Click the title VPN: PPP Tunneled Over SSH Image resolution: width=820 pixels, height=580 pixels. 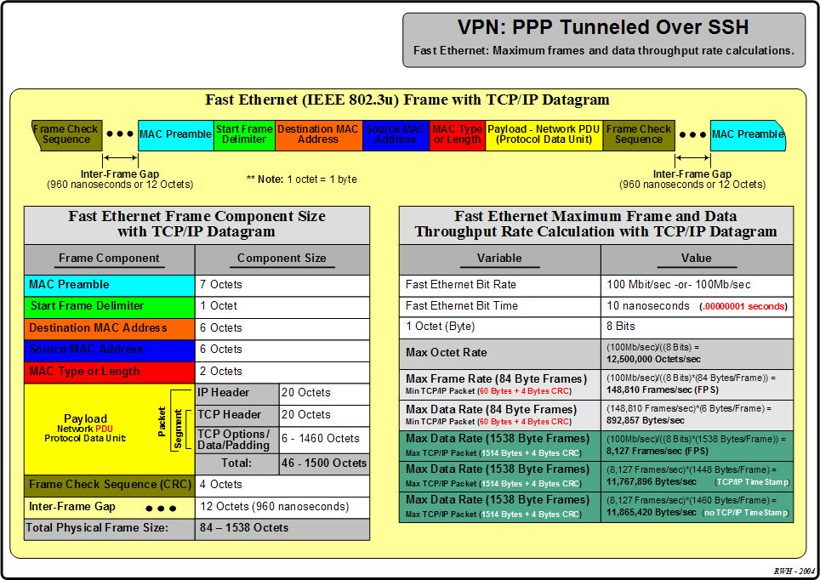click(x=603, y=28)
